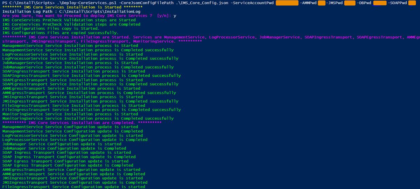Click 'FileIngressTransport Service Configuration update is started' line
Screen dimensions: 420x189
(73, 187)
